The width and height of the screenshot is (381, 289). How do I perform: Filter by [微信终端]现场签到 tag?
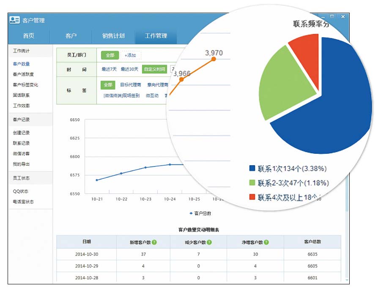(121, 95)
